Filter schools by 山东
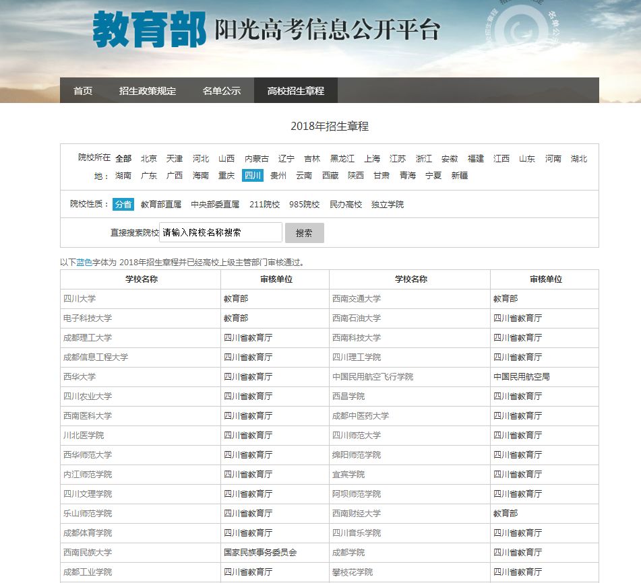 click(527, 158)
